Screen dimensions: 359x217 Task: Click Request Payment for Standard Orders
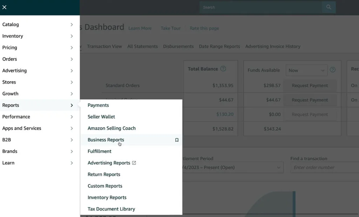[310, 85]
